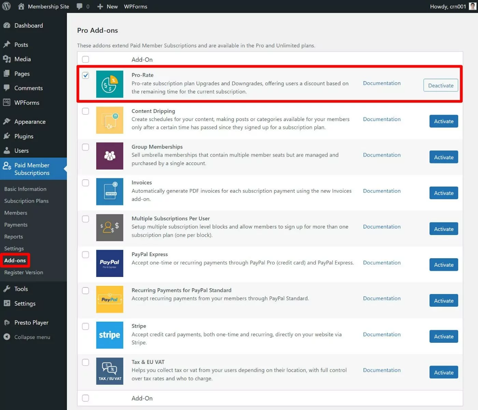
Task: Click the PayPal Express add-on logo
Action: point(110,263)
